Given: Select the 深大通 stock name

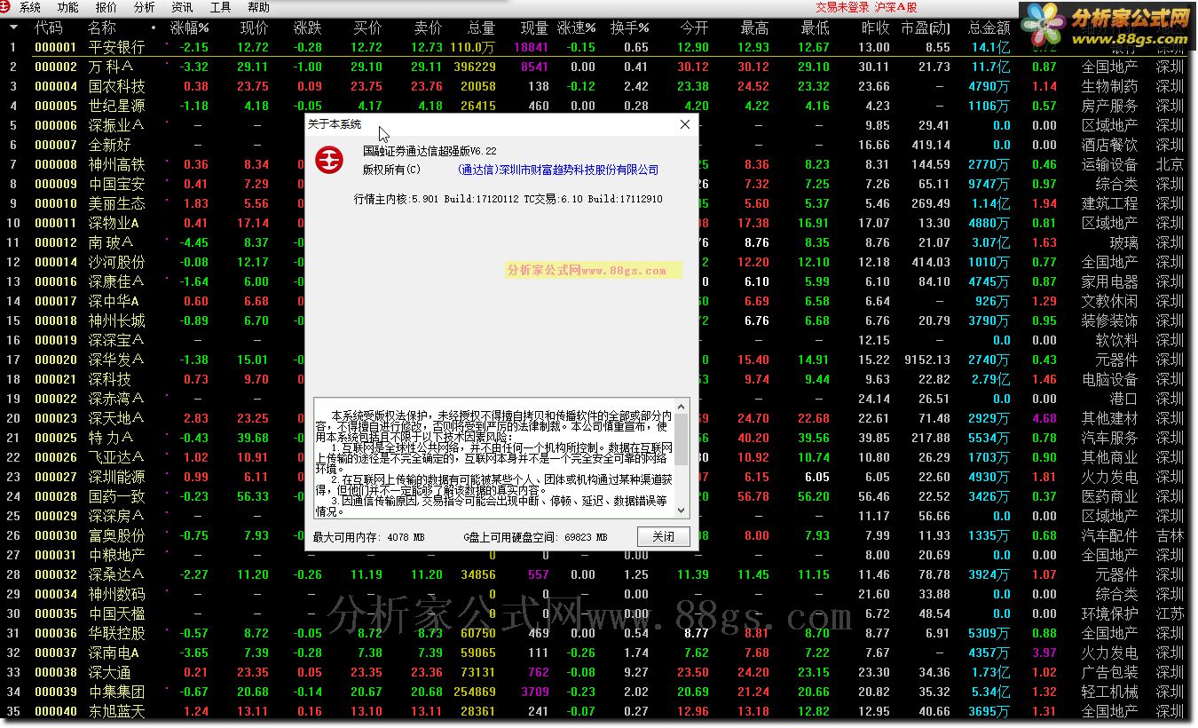Looking at the screenshot, I should (x=109, y=672).
